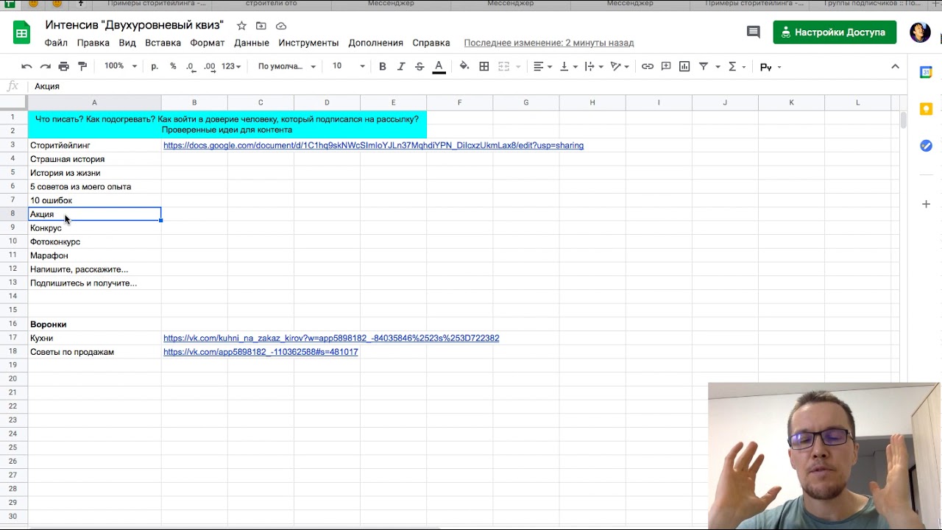Select the paint format tool
The height and width of the screenshot is (530, 942).
[x=82, y=66]
